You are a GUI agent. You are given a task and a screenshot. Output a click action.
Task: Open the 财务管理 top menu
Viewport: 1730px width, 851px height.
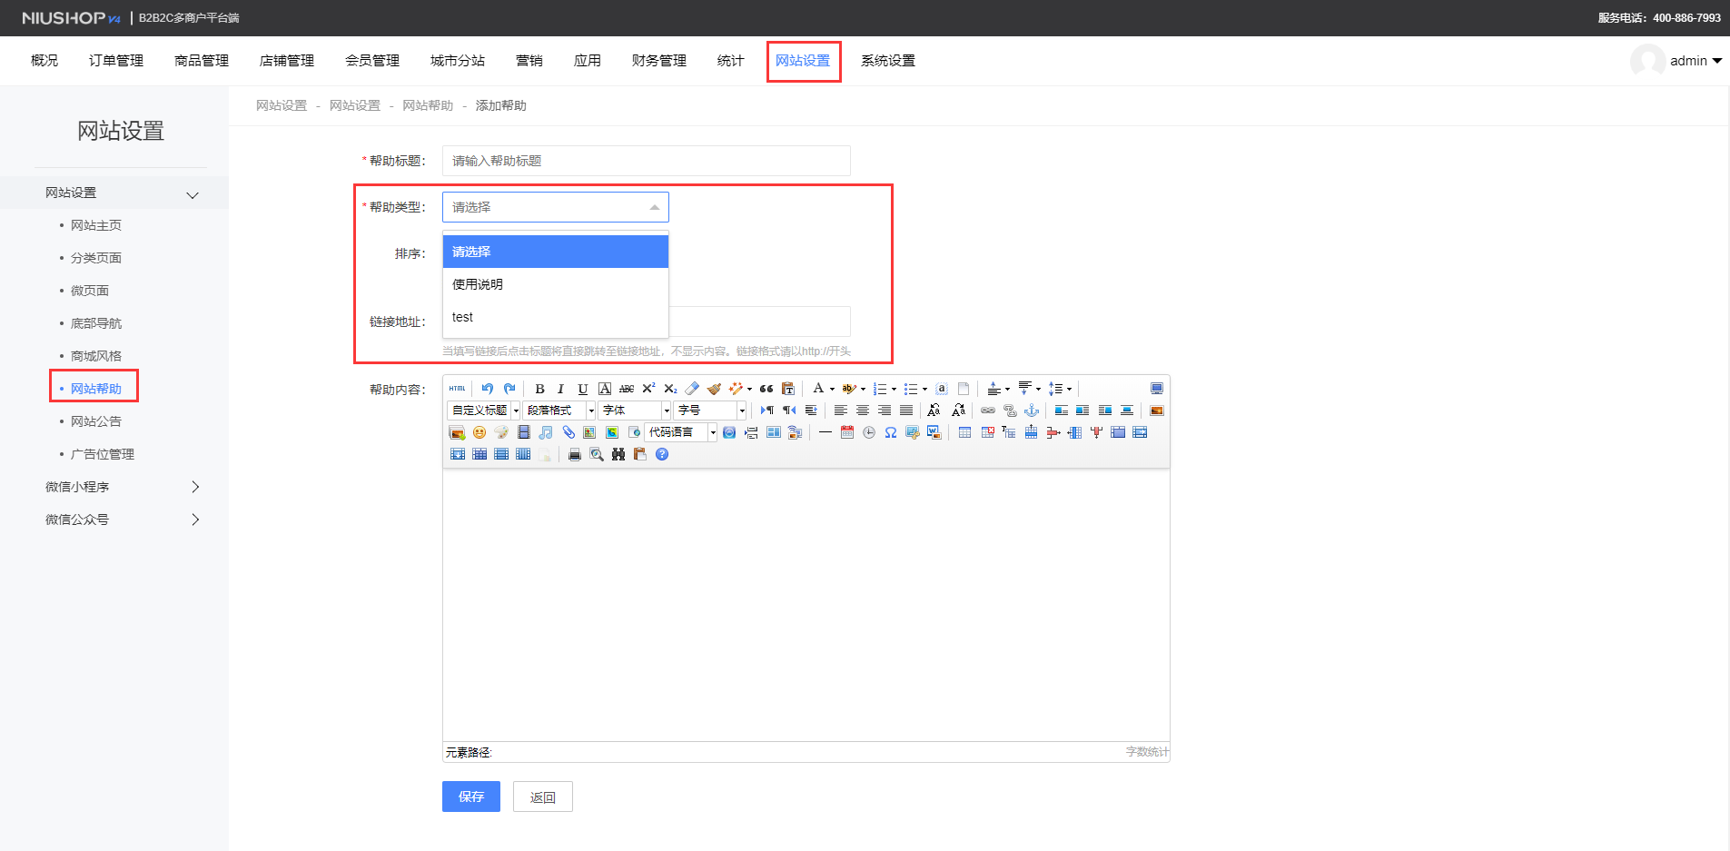pos(659,61)
